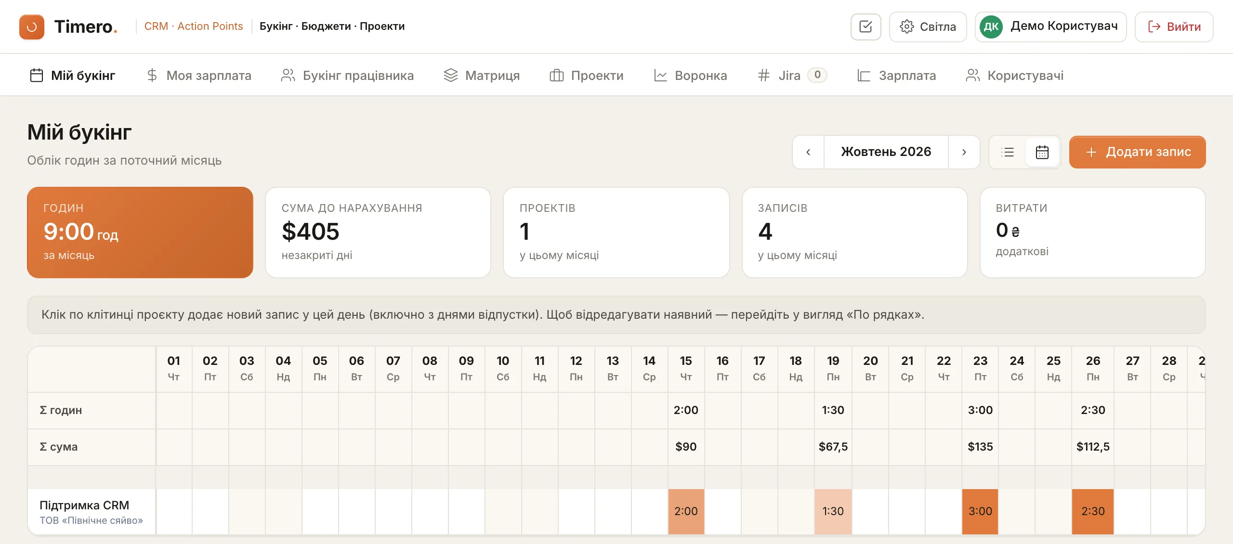The image size is (1233, 544).
Task: Go to previous month with left chevron
Action: point(808,152)
